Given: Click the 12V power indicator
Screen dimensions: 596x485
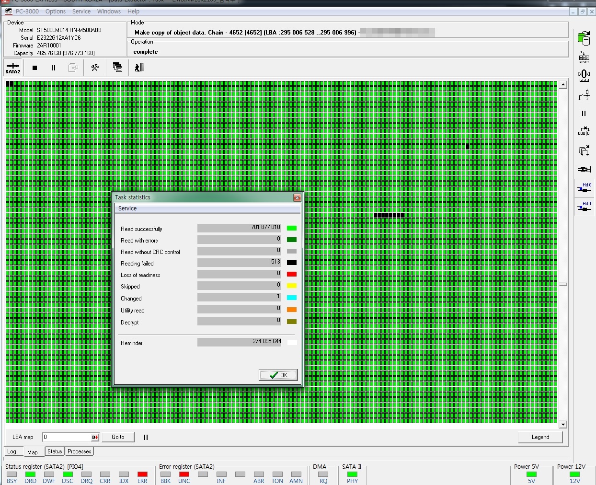Looking at the screenshot, I should (x=574, y=474).
